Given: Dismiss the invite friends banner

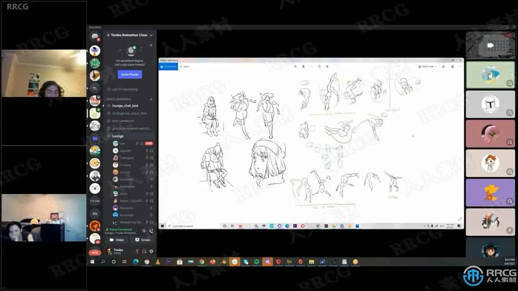Looking at the screenshot, I should click(x=151, y=45).
